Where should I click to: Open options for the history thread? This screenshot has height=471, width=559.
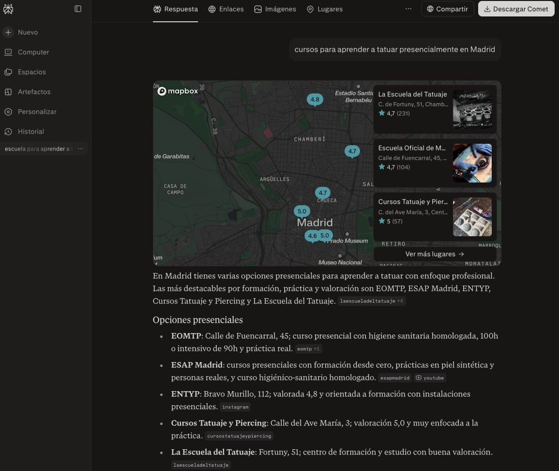click(x=80, y=149)
